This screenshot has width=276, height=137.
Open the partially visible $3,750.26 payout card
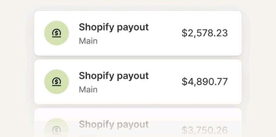coord(138,123)
